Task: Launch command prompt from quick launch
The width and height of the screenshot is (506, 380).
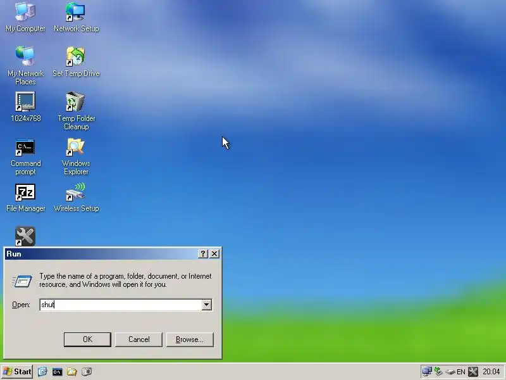Action: [x=57, y=372]
